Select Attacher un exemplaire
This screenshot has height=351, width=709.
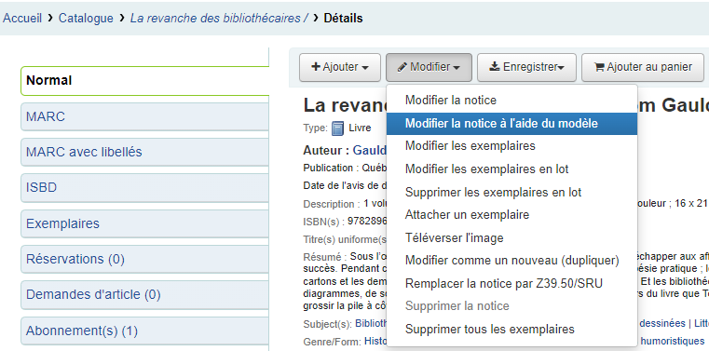coord(511,214)
